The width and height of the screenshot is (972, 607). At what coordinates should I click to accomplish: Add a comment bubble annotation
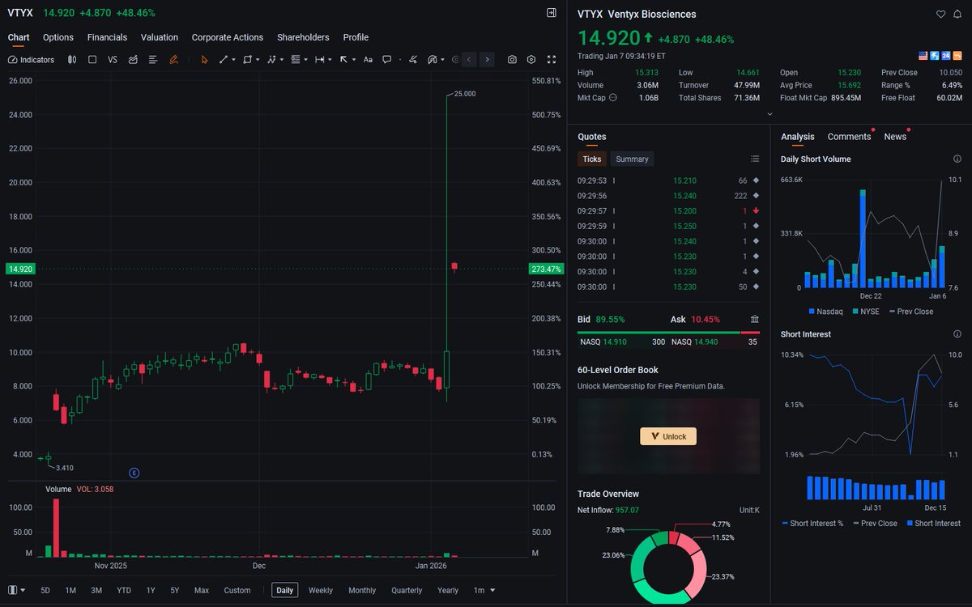click(387, 59)
